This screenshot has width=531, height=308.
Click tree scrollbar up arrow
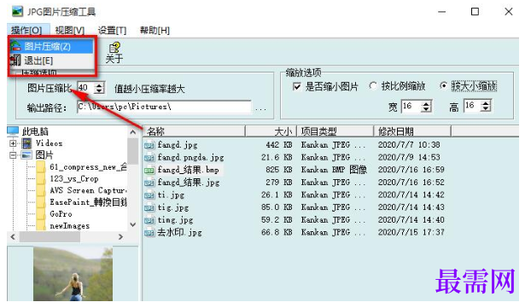[x=133, y=132]
